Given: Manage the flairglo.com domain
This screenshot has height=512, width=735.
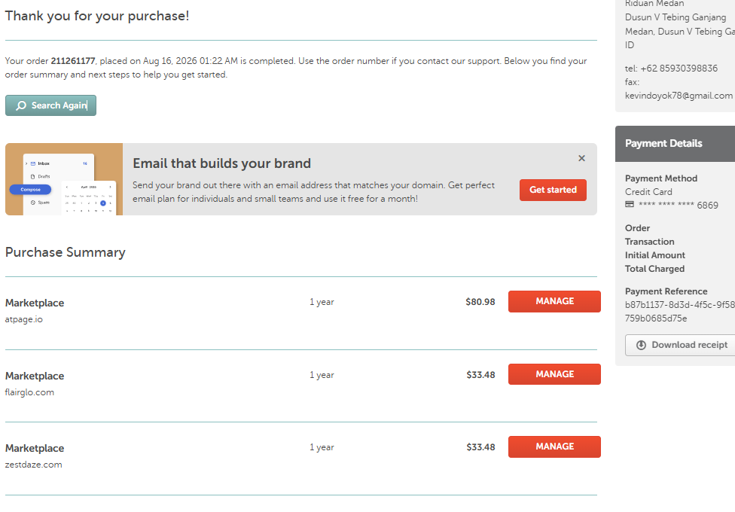Looking at the screenshot, I should 554,374.
